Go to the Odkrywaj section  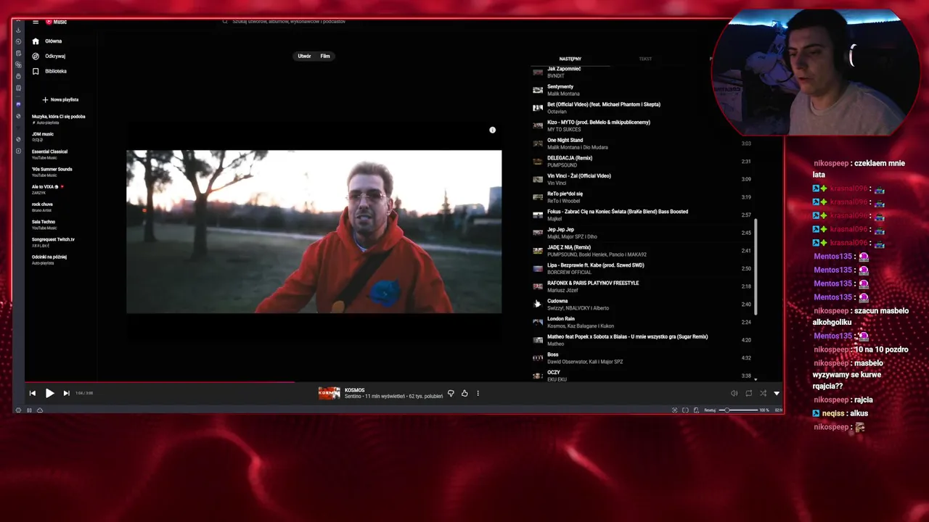coord(55,56)
